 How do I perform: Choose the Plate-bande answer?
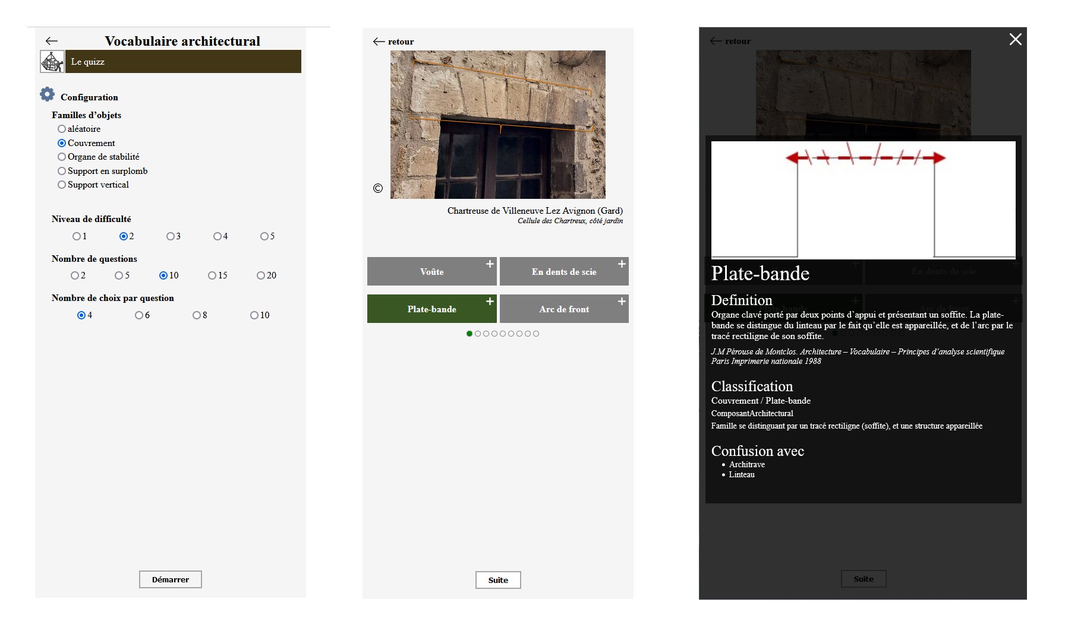pos(432,309)
